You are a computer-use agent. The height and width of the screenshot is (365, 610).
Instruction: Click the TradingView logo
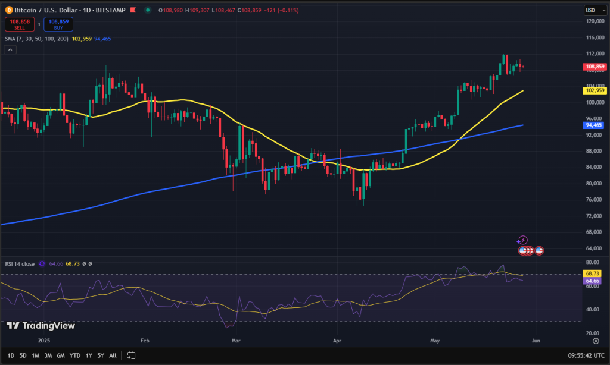tap(41, 326)
